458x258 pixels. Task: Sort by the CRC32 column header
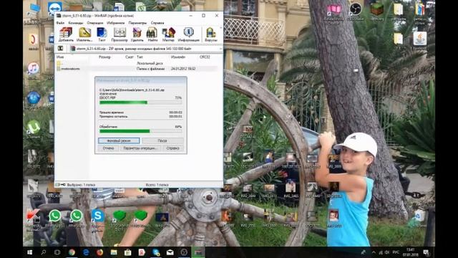pyautogui.click(x=205, y=57)
